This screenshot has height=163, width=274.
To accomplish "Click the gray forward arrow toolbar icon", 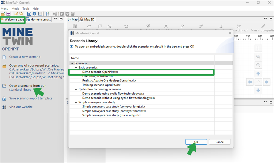I will (67, 14).
